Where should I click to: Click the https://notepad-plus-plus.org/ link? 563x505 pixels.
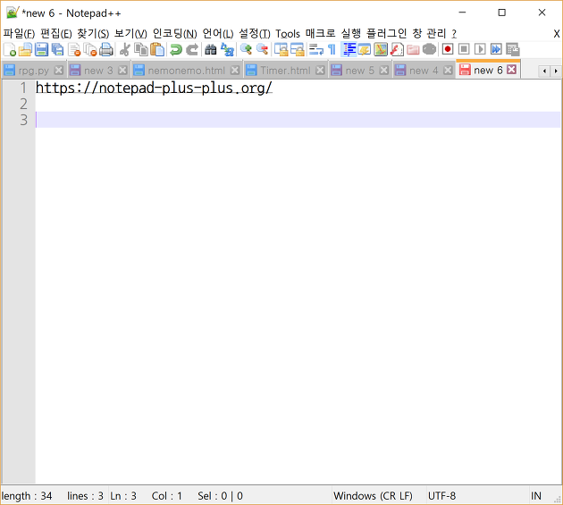(154, 88)
